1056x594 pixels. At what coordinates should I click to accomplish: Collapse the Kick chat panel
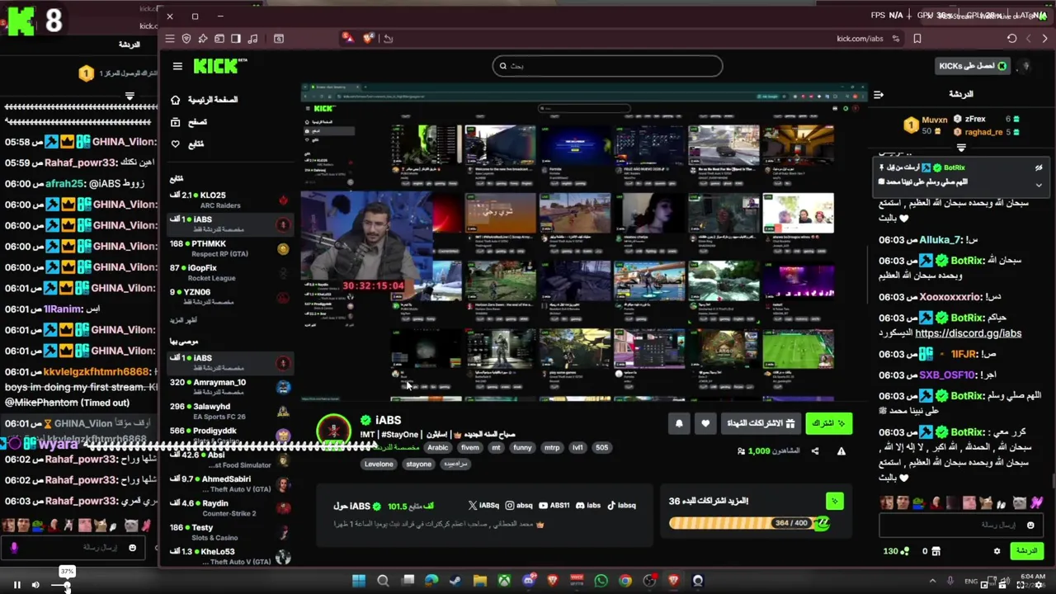tap(879, 94)
